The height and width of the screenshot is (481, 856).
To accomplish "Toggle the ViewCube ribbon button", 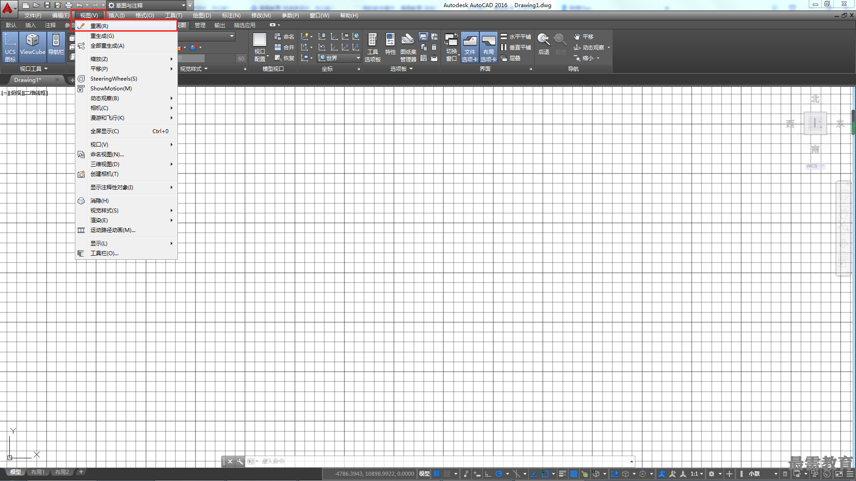I will click(x=33, y=47).
